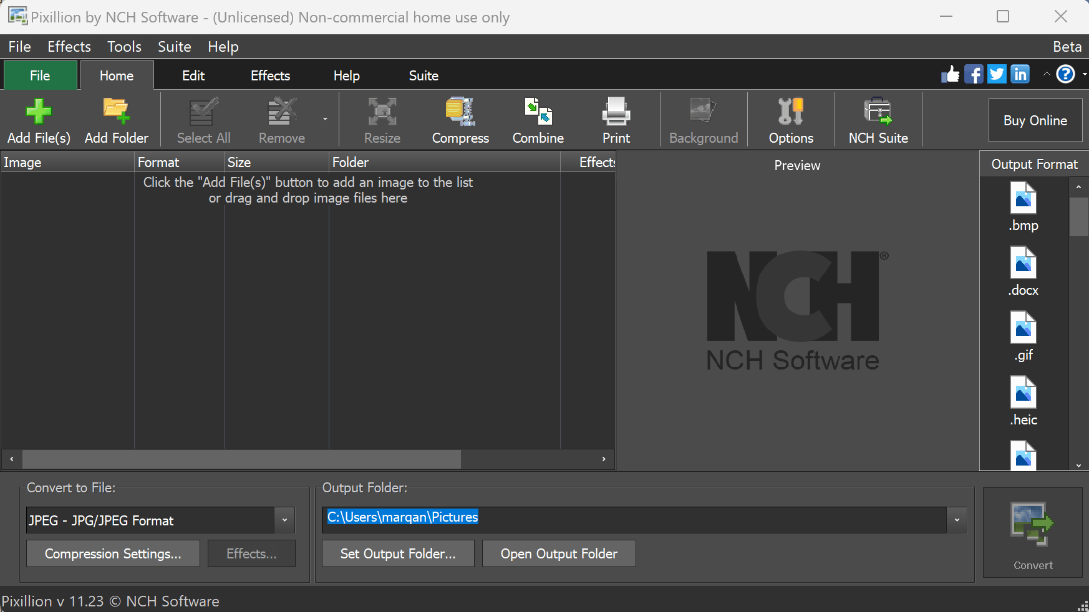
Task: Click the thumbs-up like icon
Action: point(950,74)
